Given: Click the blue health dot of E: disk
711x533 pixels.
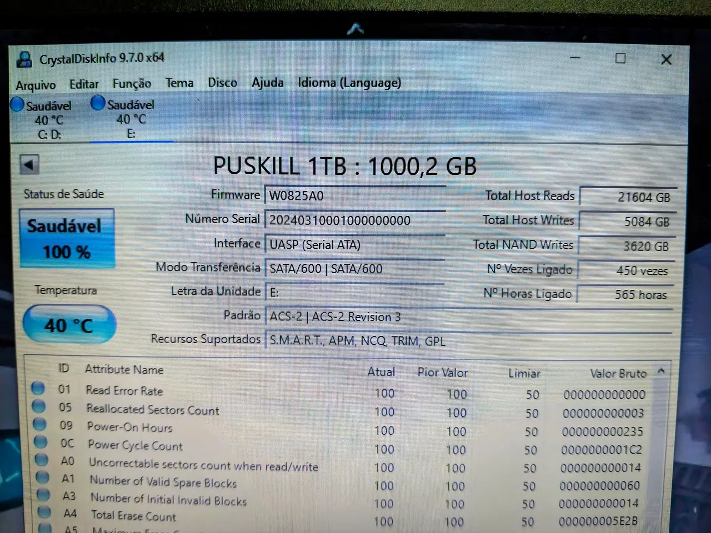Looking at the screenshot, I should [x=98, y=103].
